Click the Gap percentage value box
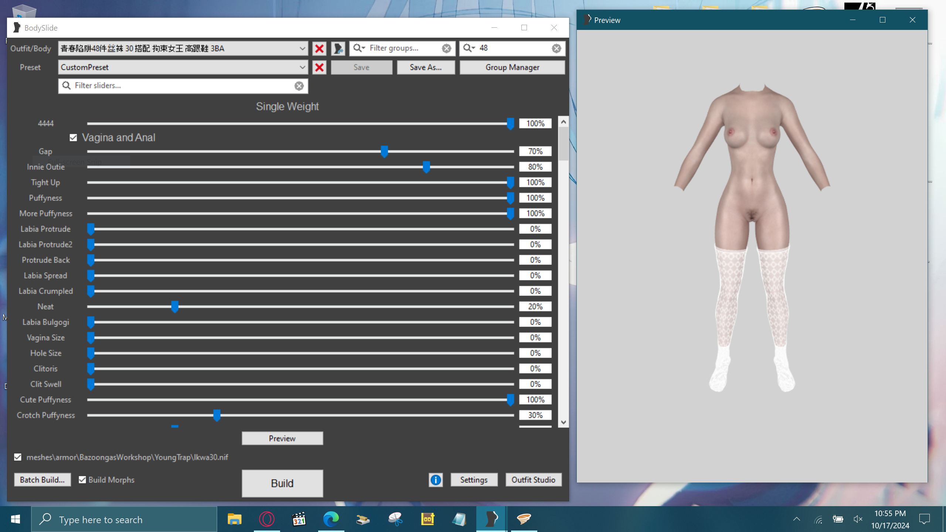The height and width of the screenshot is (532, 946). [x=535, y=151]
